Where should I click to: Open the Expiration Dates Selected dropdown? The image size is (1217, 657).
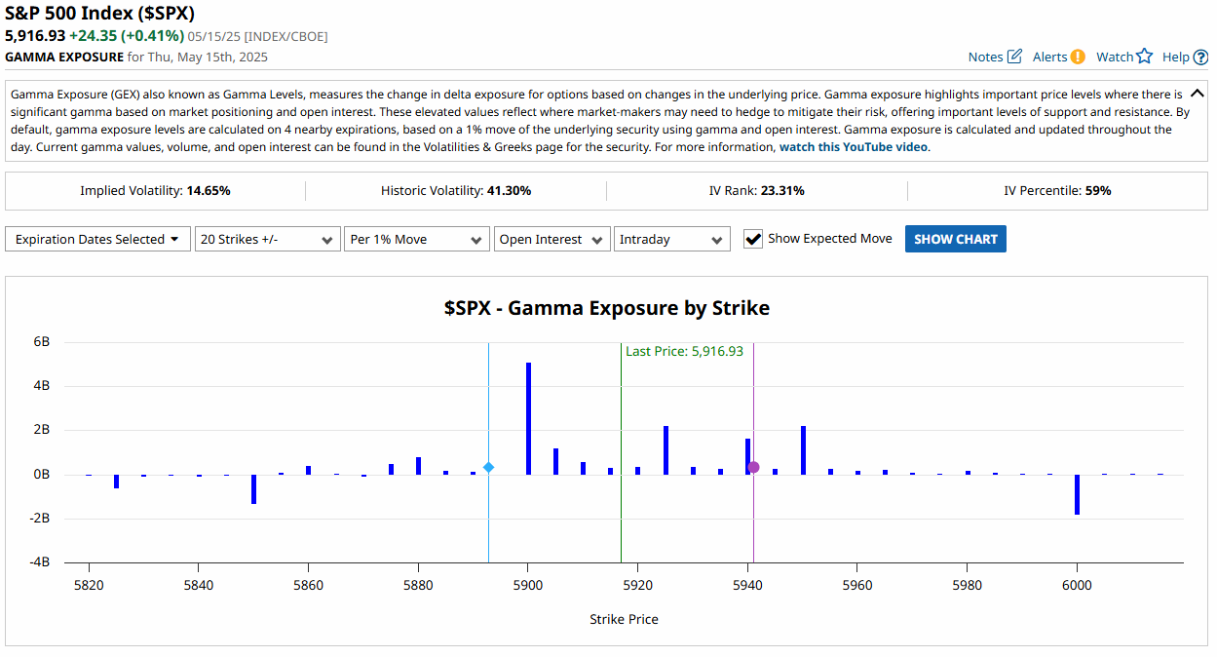pyautogui.click(x=97, y=239)
